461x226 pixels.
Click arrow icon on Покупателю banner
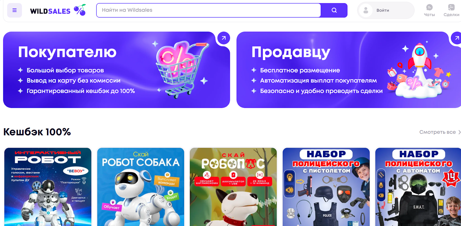coord(224,38)
